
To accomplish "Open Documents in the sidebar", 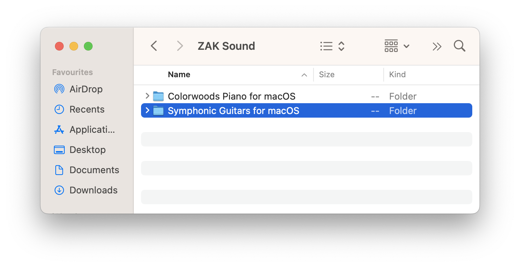I will tap(94, 170).
